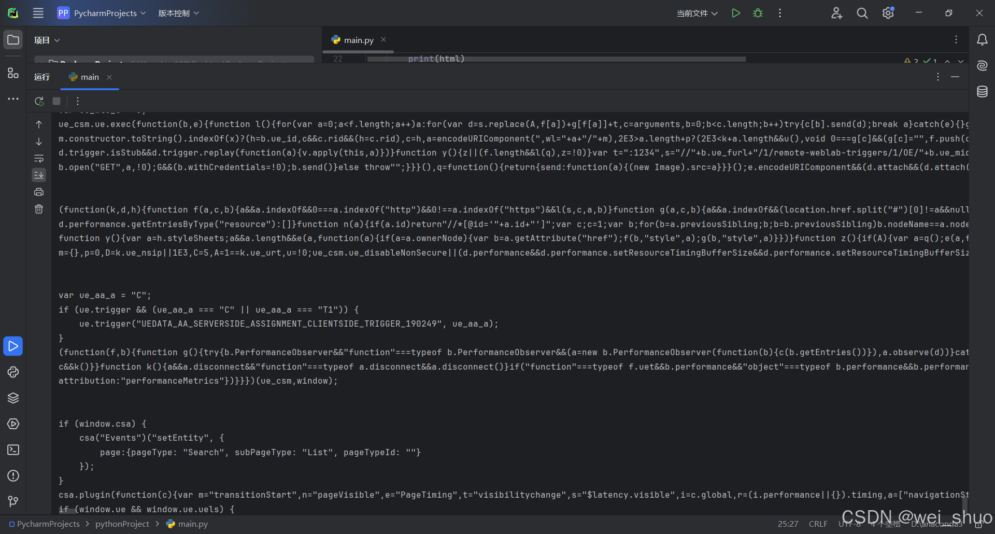The width and height of the screenshot is (995, 534).
Task: Open the AI Assistant spiral icon
Action: tap(982, 65)
